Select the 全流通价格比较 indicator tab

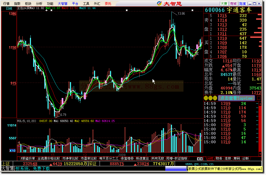(49, 158)
